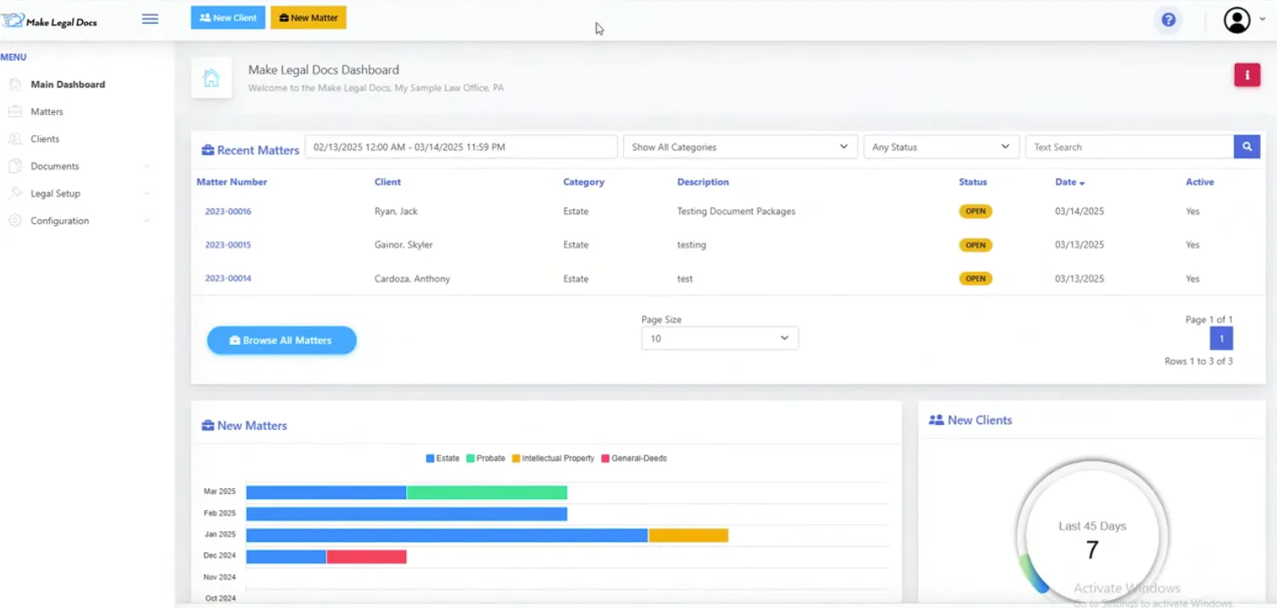
Task: Open matter number 2023-00014 link
Action: tap(228, 278)
